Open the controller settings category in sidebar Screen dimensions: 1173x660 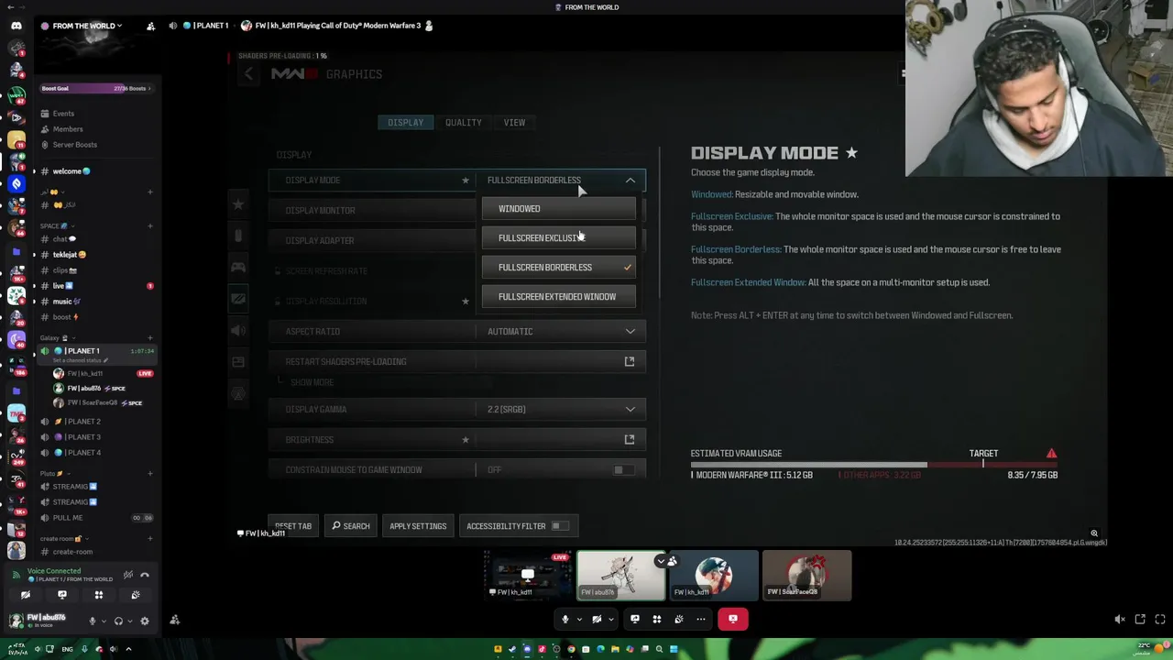pos(238,267)
